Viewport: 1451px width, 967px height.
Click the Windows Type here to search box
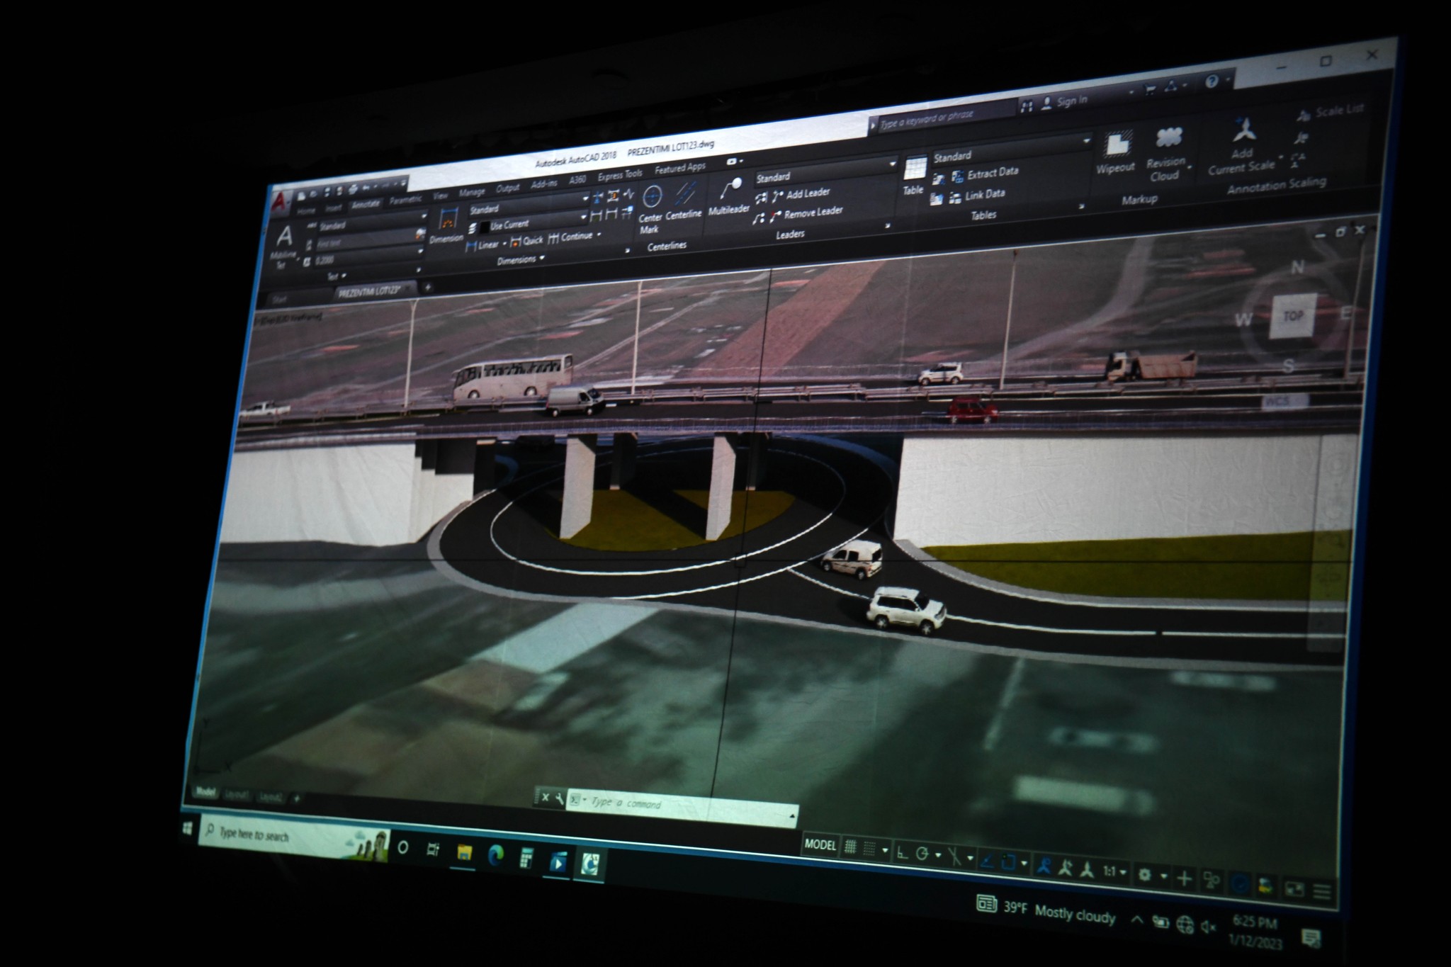coord(293,837)
